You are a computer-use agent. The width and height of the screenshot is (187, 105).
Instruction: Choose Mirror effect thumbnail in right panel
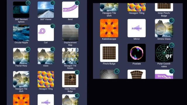pyautogui.click(x=136, y=28)
